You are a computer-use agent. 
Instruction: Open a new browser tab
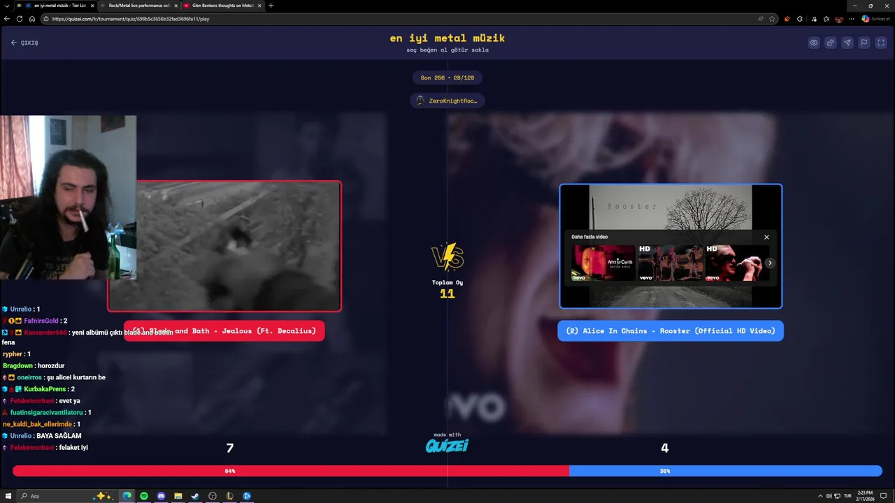(x=271, y=6)
